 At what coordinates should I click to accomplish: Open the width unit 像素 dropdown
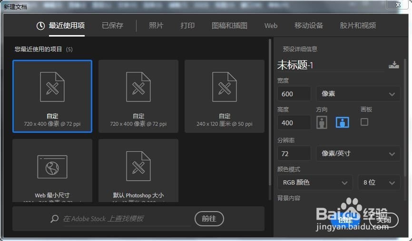(x=358, y=94)
